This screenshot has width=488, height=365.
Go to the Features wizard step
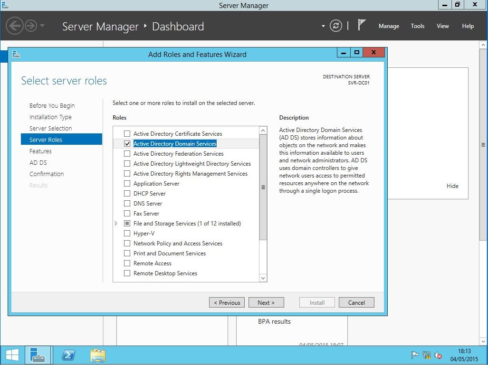pos(40,151)
